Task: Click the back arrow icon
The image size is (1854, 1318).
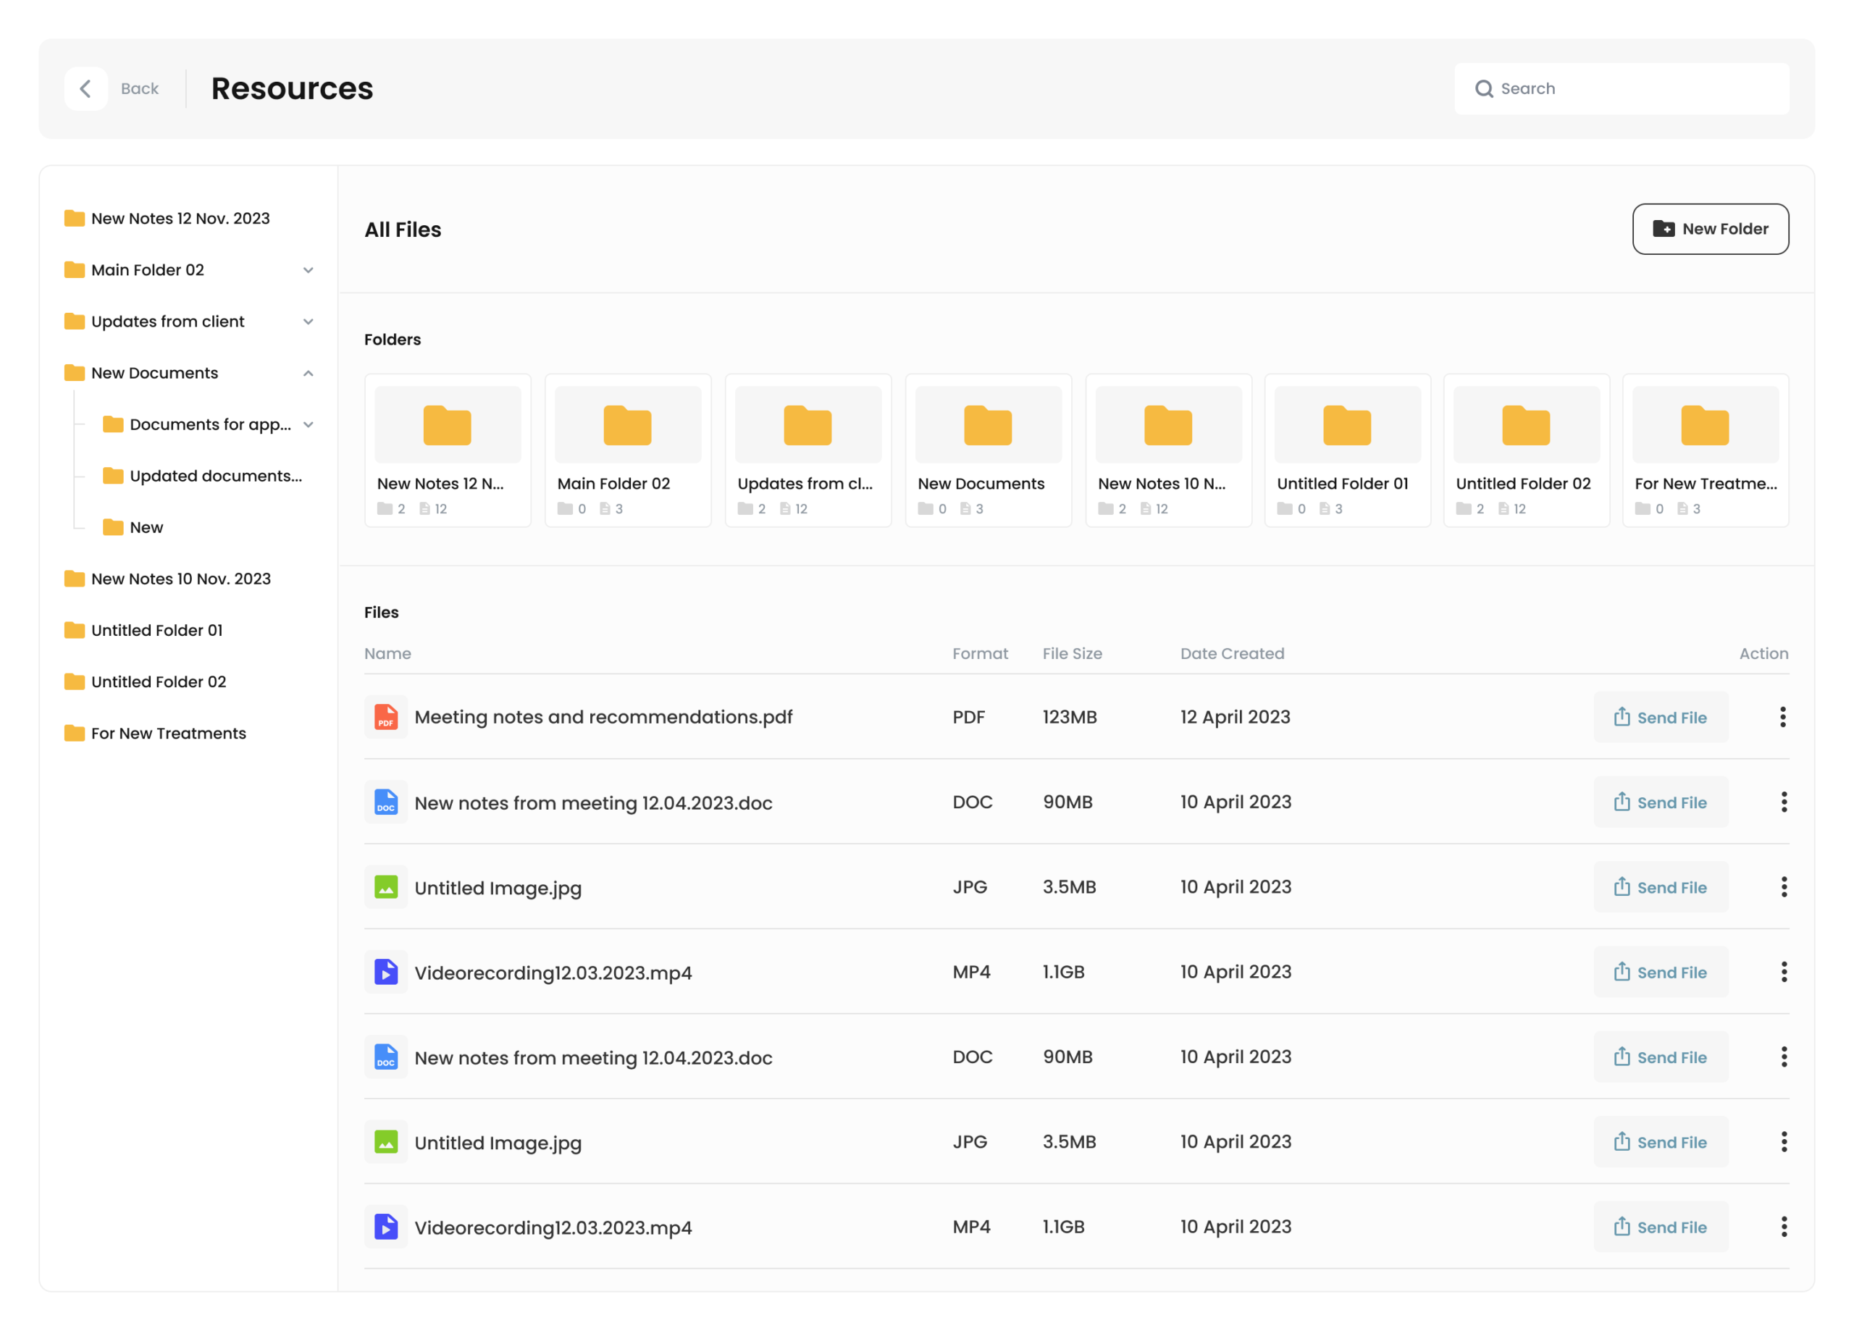Action: [86, 88]
